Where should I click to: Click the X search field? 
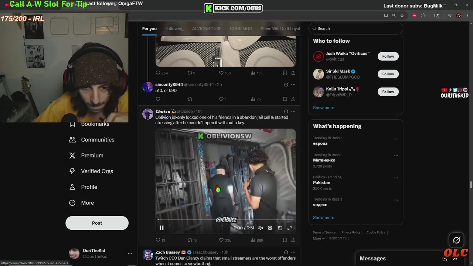click(356, 28)
